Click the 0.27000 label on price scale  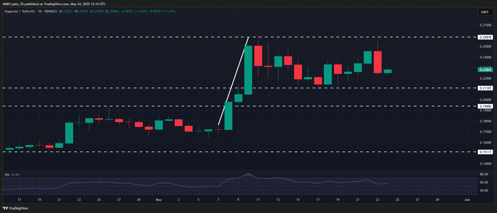485,25
